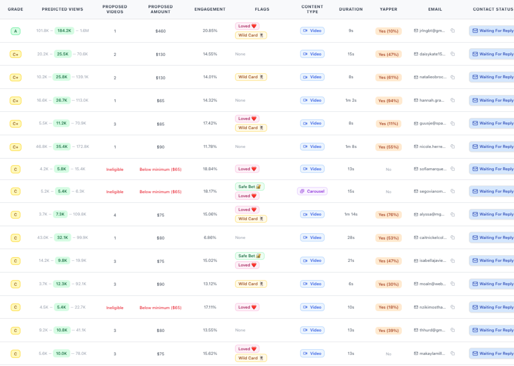Screen dimensions: 514x366
Task: Click copy icon next to daisykate15 email
Action: pos(452,54)
